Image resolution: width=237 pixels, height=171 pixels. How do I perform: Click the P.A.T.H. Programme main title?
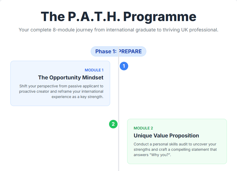pos(118,17)
